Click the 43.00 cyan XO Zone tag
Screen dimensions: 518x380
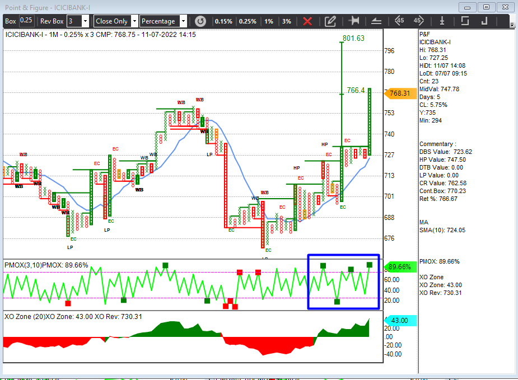399,321
